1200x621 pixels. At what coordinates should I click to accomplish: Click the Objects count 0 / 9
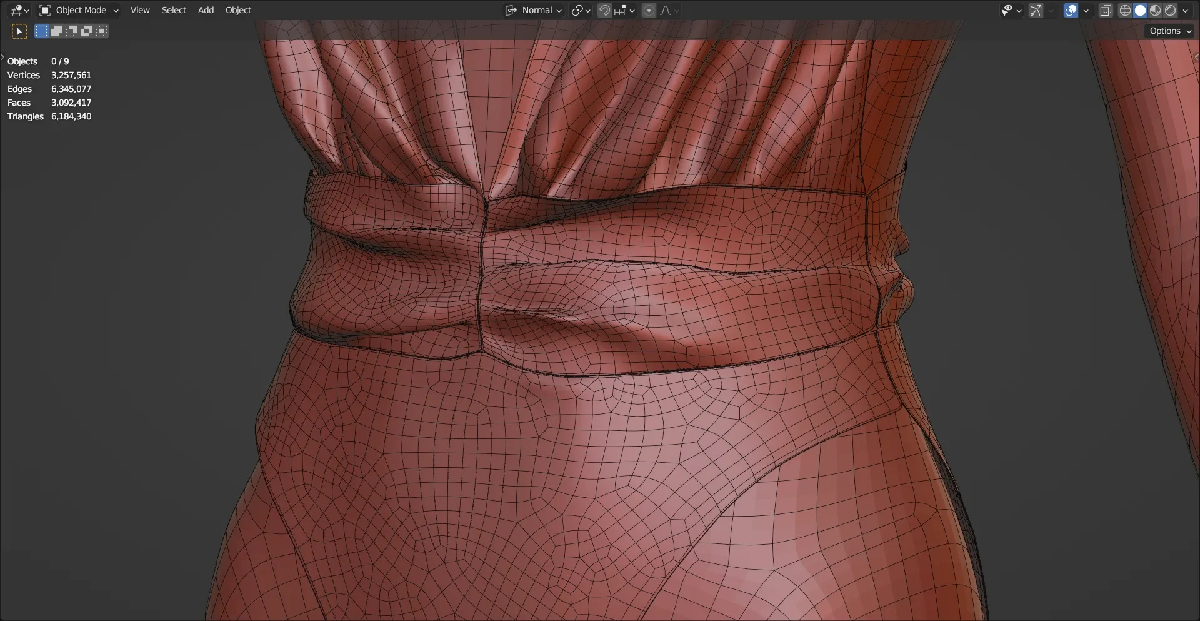[x=60, y=61]
